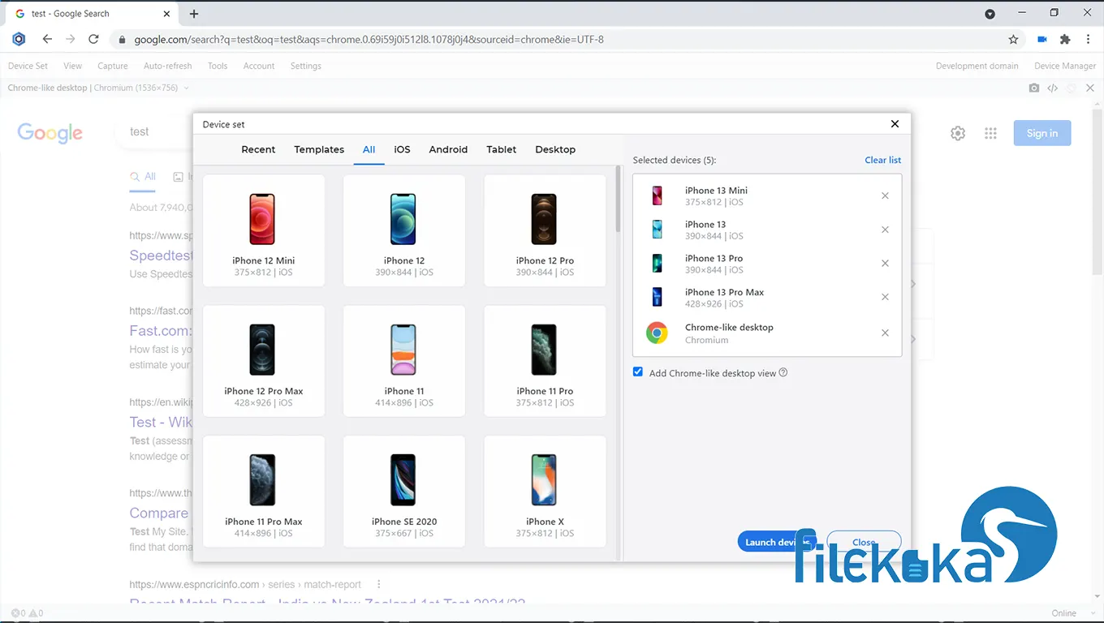Click the screenshot camera icon in device bar

click(1033, 88)
